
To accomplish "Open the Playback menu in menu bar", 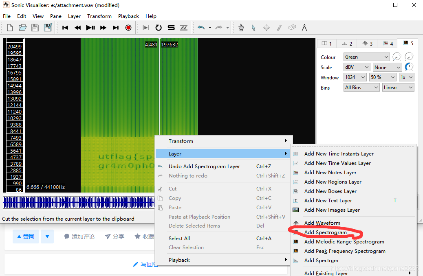I will (128, 16).
